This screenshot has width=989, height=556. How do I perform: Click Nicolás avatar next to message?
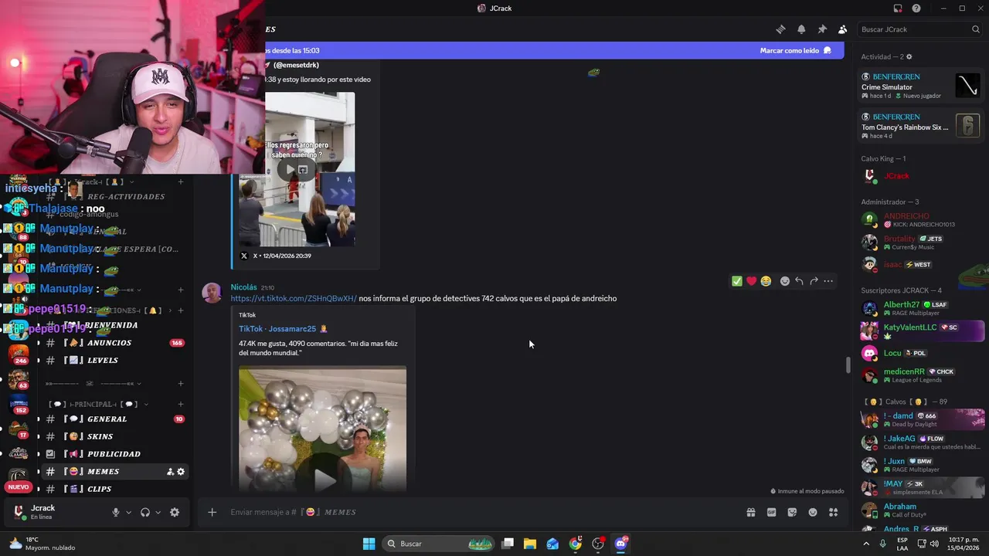212,293
